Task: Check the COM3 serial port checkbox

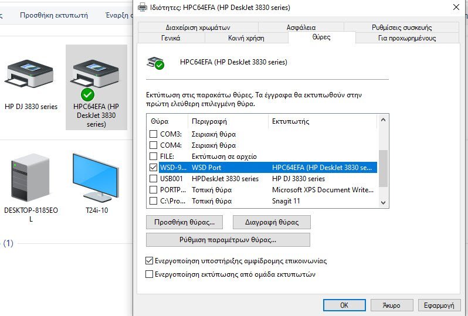Action: tap(153, 134)
